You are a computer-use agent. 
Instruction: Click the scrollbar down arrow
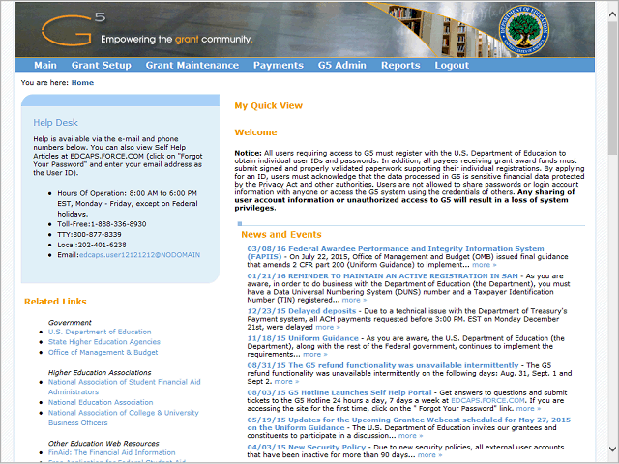coord(612,449)
